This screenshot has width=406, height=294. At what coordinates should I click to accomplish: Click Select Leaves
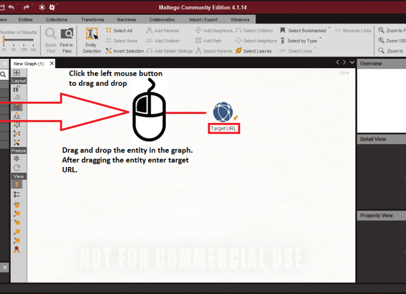pos(254,51)
